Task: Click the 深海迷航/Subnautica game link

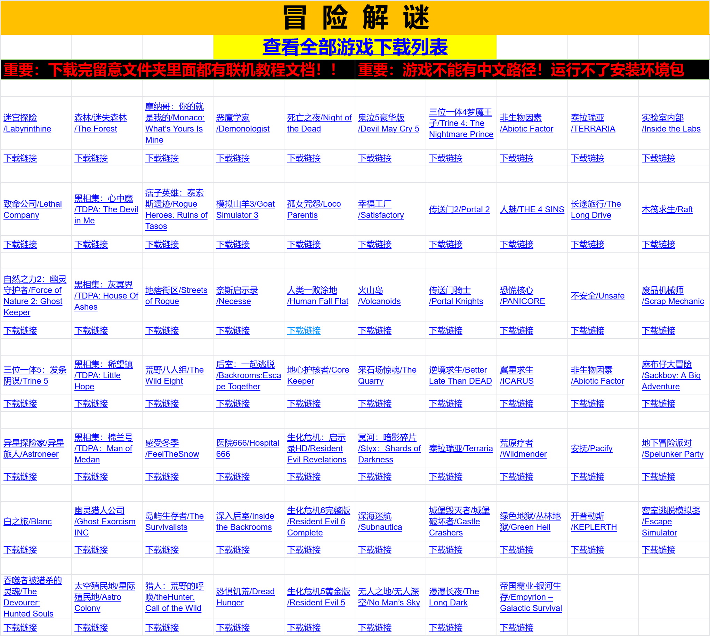Action: 380,522
